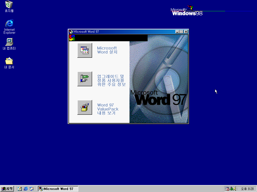Select the Recycle Bin (휴지통) desktop icon
The height and width of the screenshot is (192, 257).
pos(9,6)
